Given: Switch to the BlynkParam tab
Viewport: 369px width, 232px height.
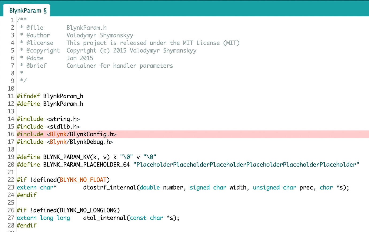Looking at the screenshot, I should tap(25, 10).
